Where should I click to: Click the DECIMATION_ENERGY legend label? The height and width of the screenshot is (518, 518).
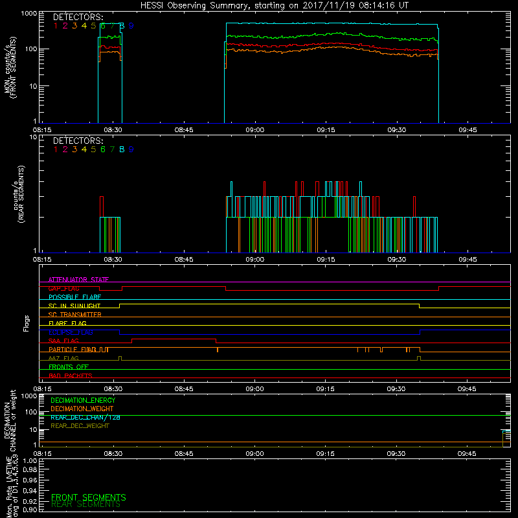tap(83, 400)
